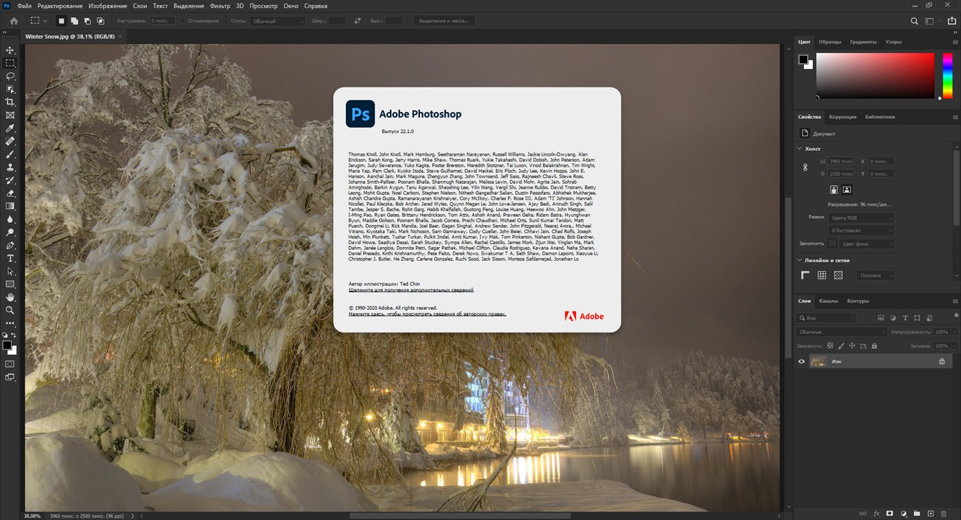Switch to the Каналы tab
Viewport: 961px width, 520px height.
click(x=828, y=301)
